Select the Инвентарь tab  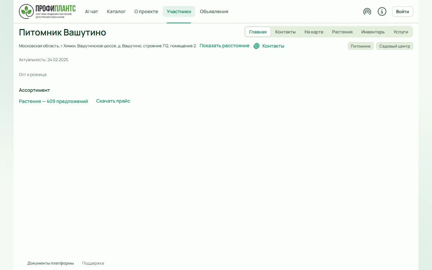373,32
